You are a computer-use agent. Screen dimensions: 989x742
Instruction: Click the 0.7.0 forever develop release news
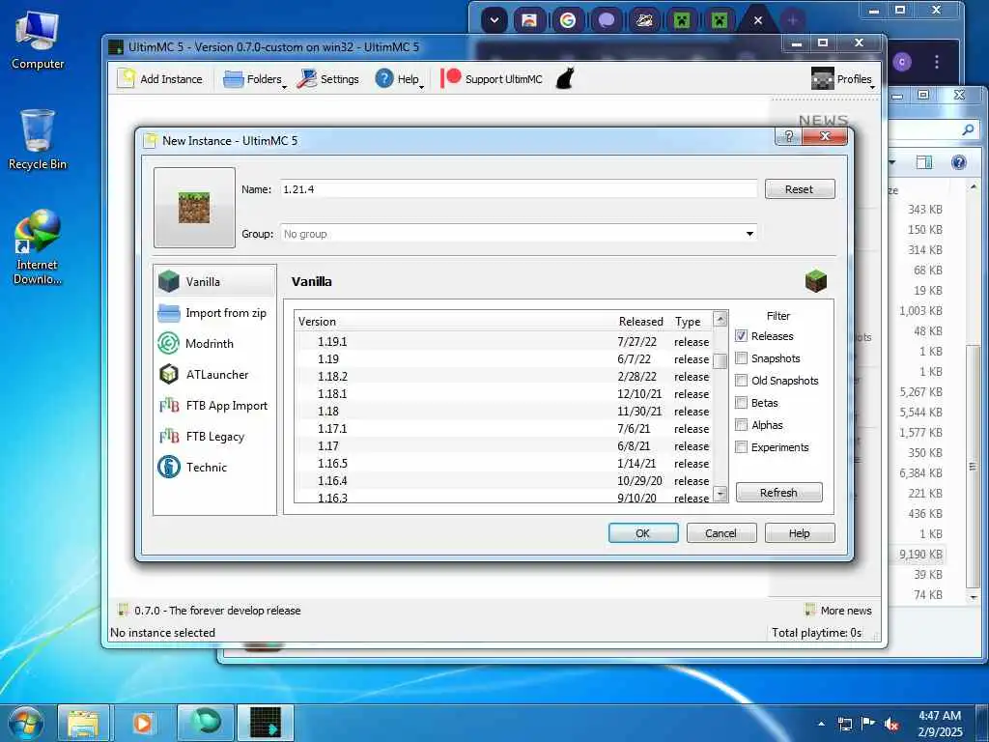click(210, 611)
